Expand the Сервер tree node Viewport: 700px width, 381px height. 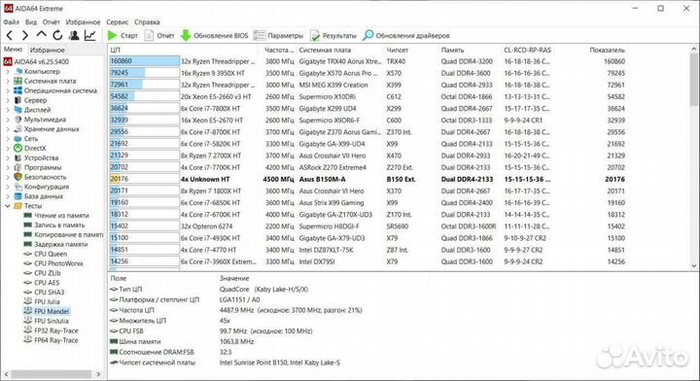(8, 100)
